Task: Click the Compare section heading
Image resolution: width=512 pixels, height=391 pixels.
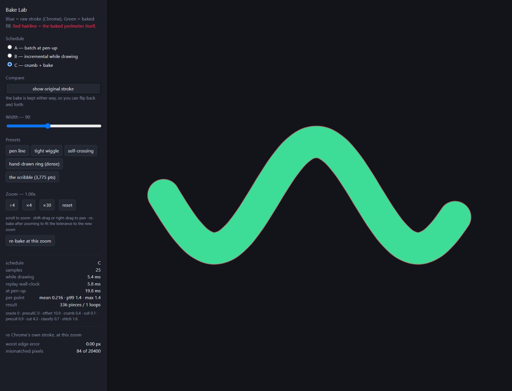Action: tap(15, 78)
